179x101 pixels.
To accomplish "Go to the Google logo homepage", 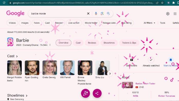I will coord(15,13).
